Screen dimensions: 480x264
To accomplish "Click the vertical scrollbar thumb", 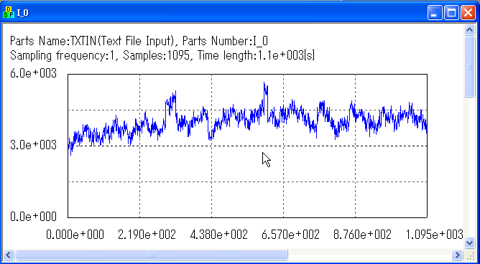I will pos(470,67).
